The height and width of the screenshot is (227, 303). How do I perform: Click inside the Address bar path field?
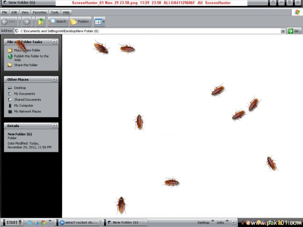click(148, 31)
